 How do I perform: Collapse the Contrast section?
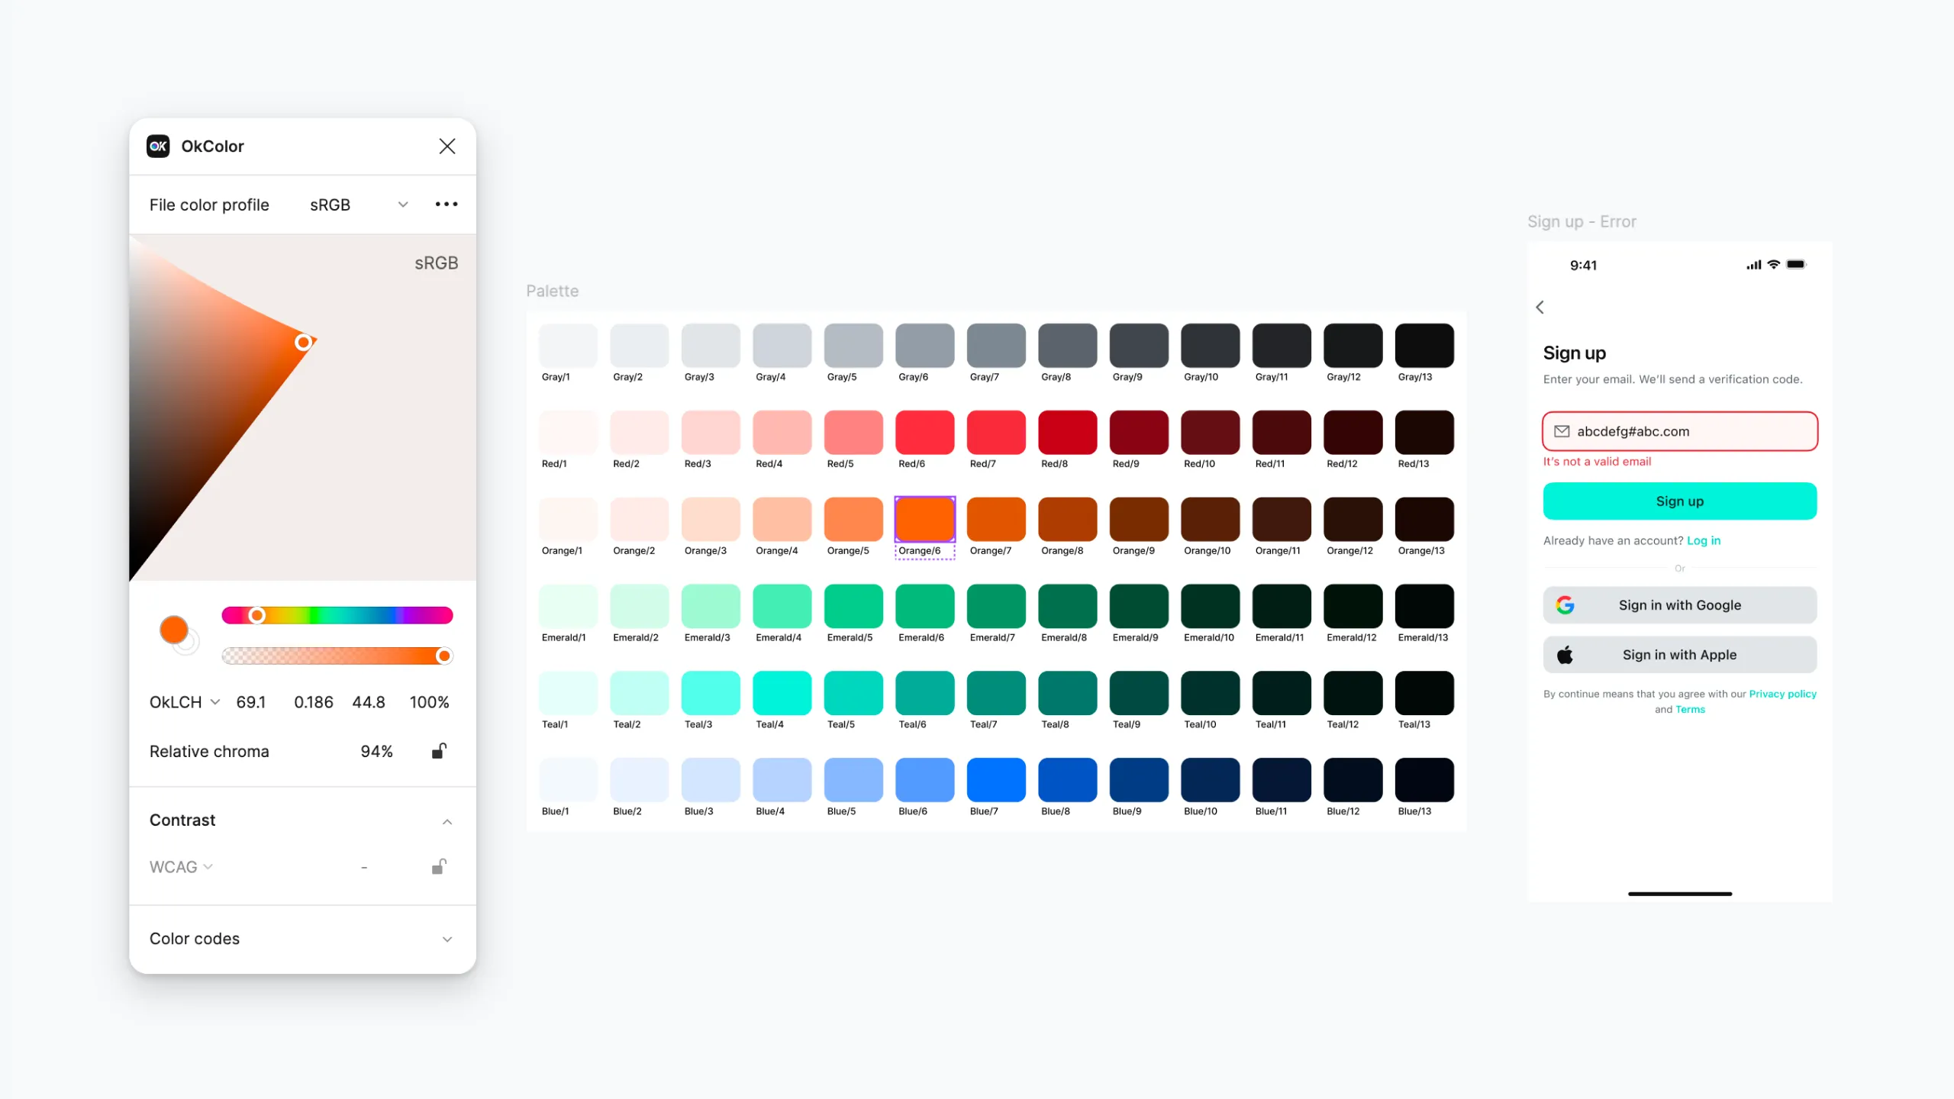coord(447,821)
